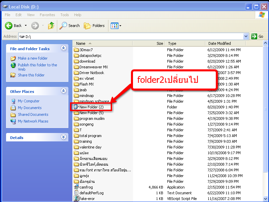
Task: Click the Views icon in toolbar
Action: click(114, 26)
